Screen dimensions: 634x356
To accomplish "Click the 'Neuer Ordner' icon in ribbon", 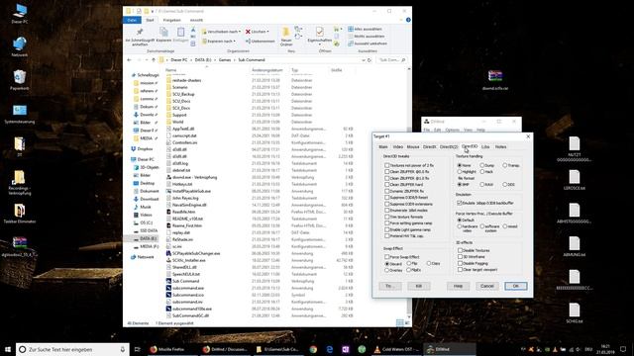I will pos(286,37).
